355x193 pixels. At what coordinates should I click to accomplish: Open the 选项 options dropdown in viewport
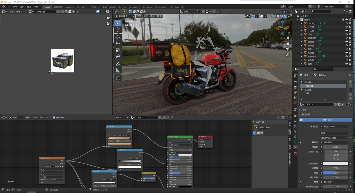287,11
